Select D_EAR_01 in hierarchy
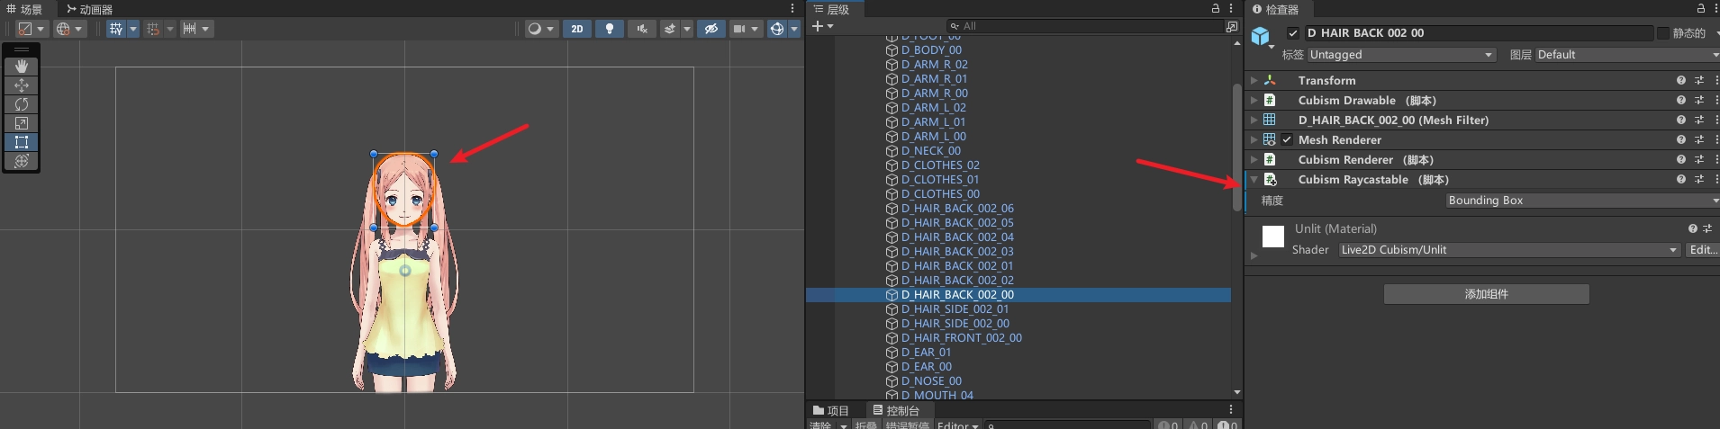 [926, 353]
